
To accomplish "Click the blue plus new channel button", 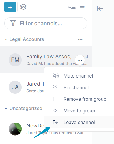I will [10, 7].
